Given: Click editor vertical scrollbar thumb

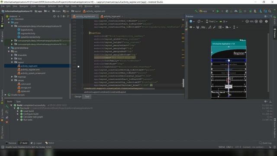Looking at the screenshot, I should [183, 83].
